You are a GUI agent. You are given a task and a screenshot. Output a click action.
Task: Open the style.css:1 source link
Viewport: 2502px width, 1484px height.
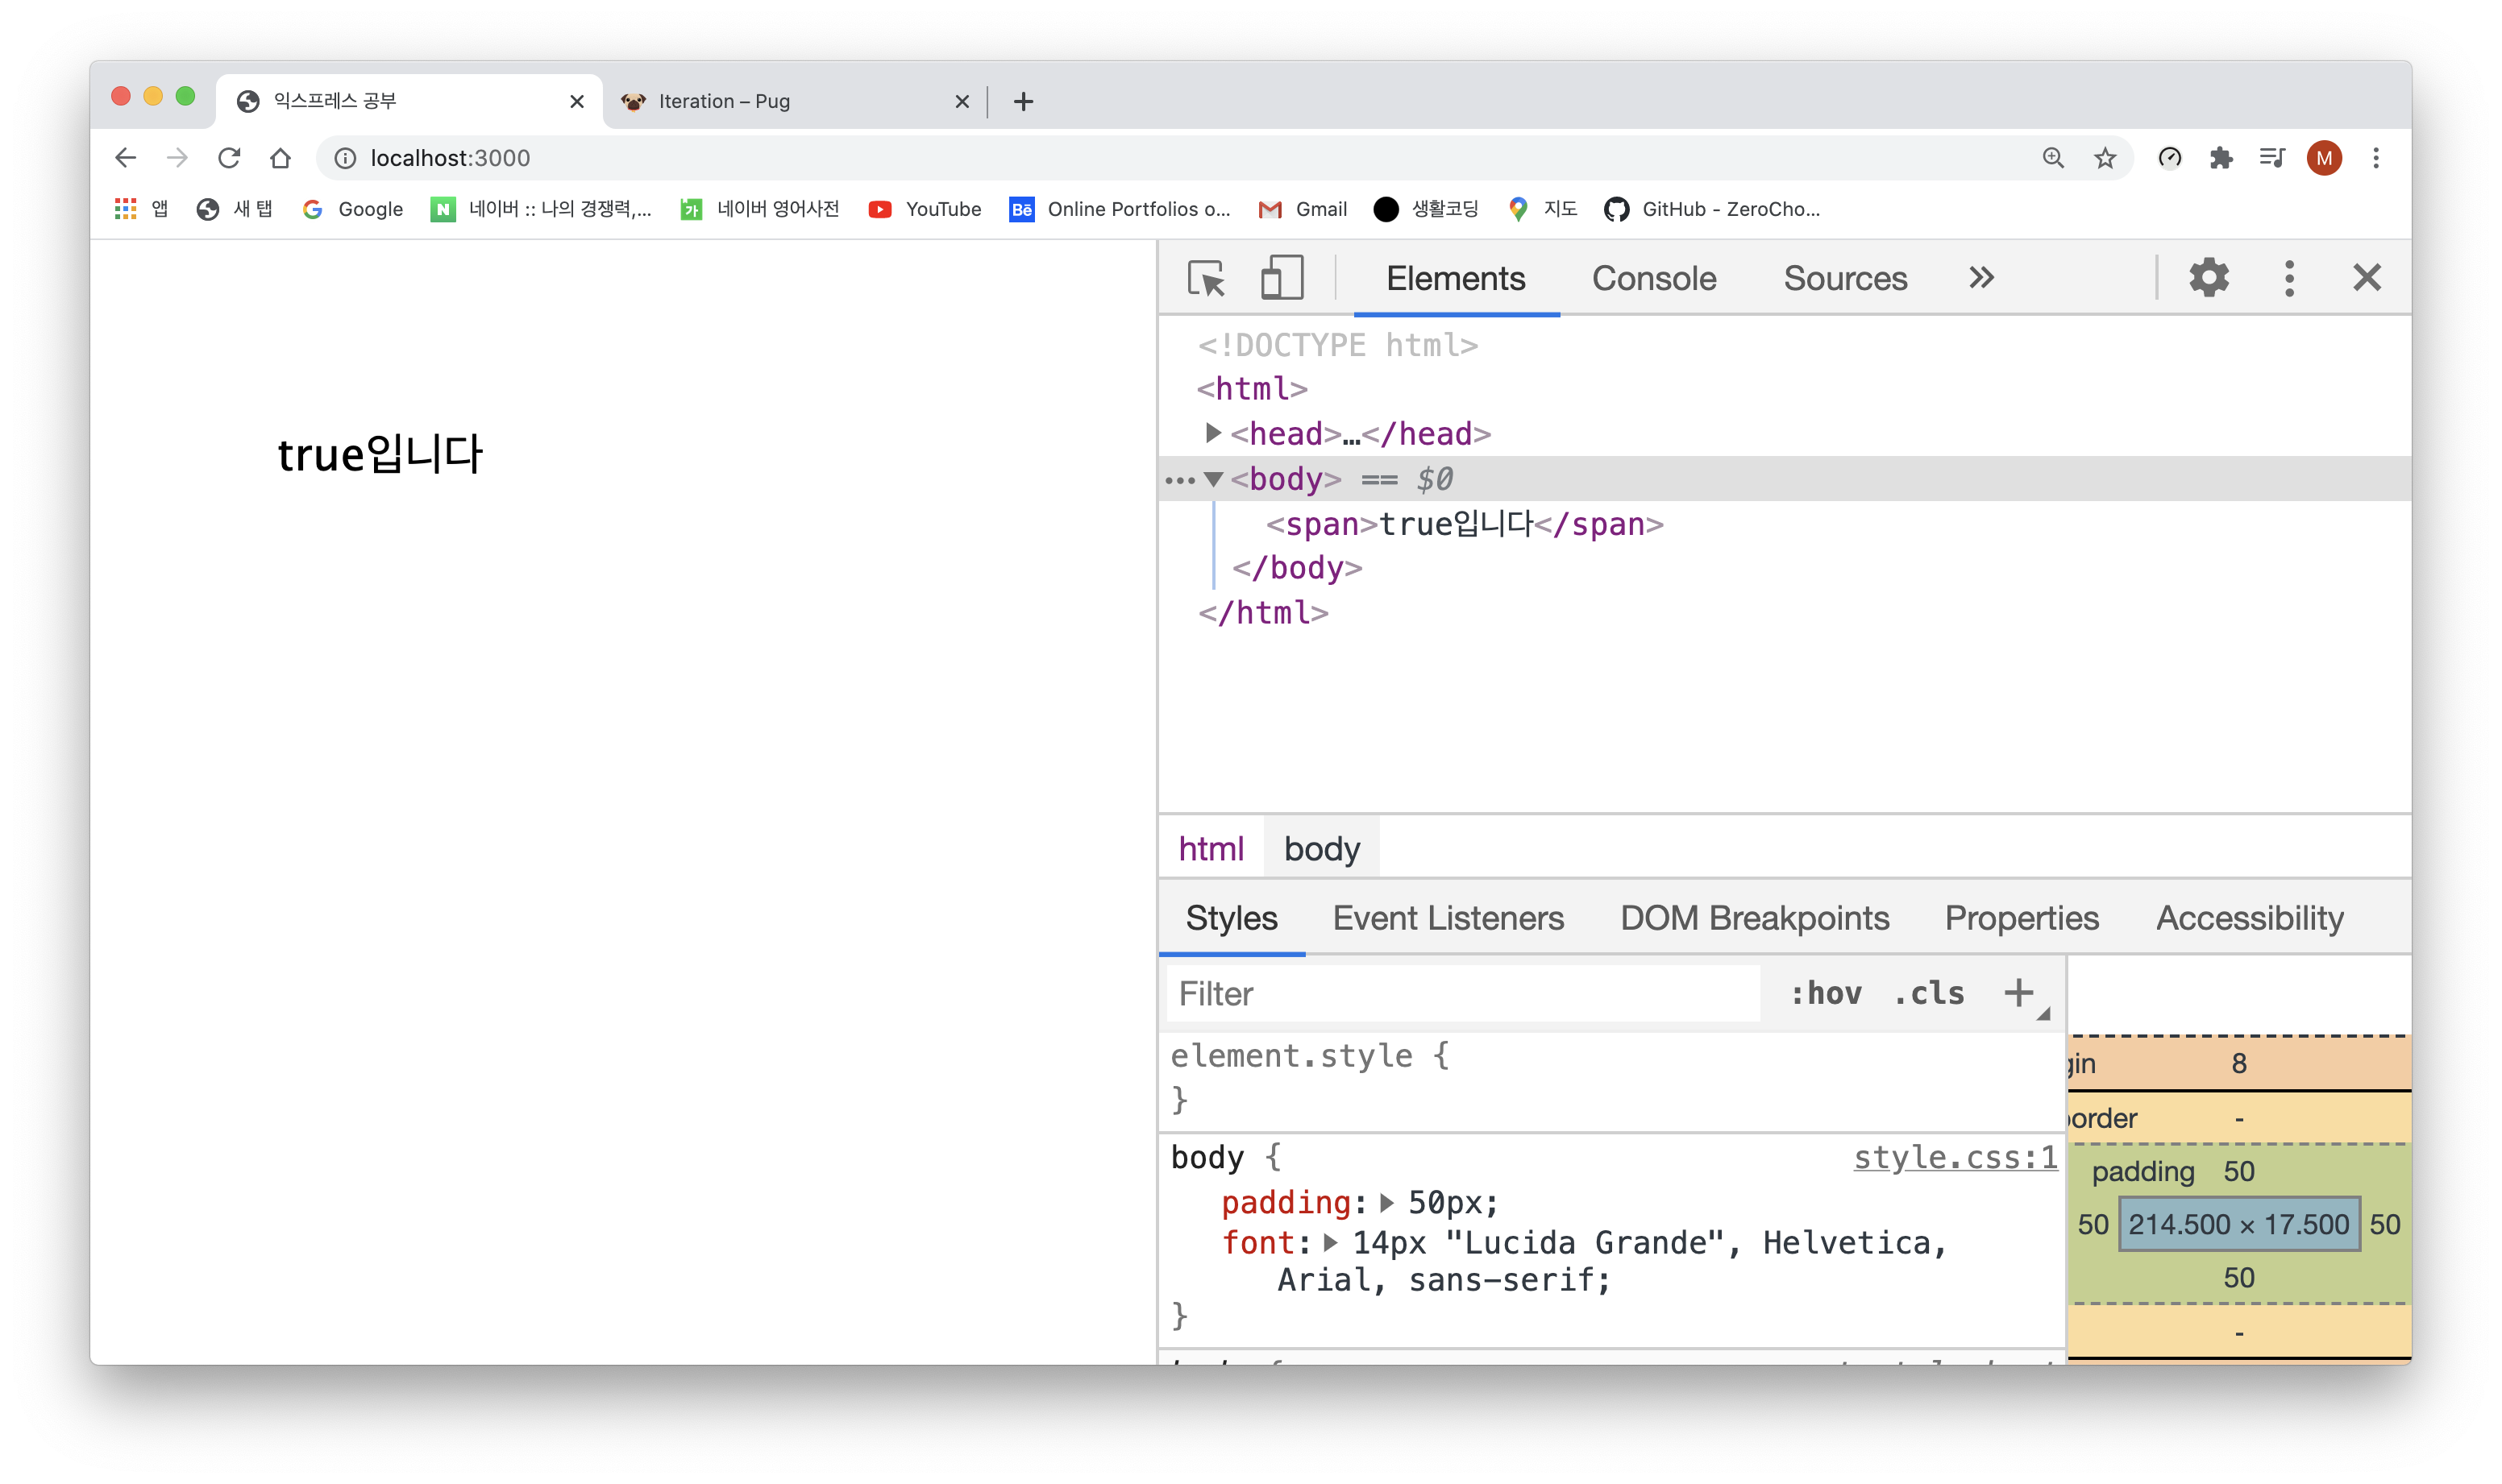pyautogui.click(x=1955, y=1157)
